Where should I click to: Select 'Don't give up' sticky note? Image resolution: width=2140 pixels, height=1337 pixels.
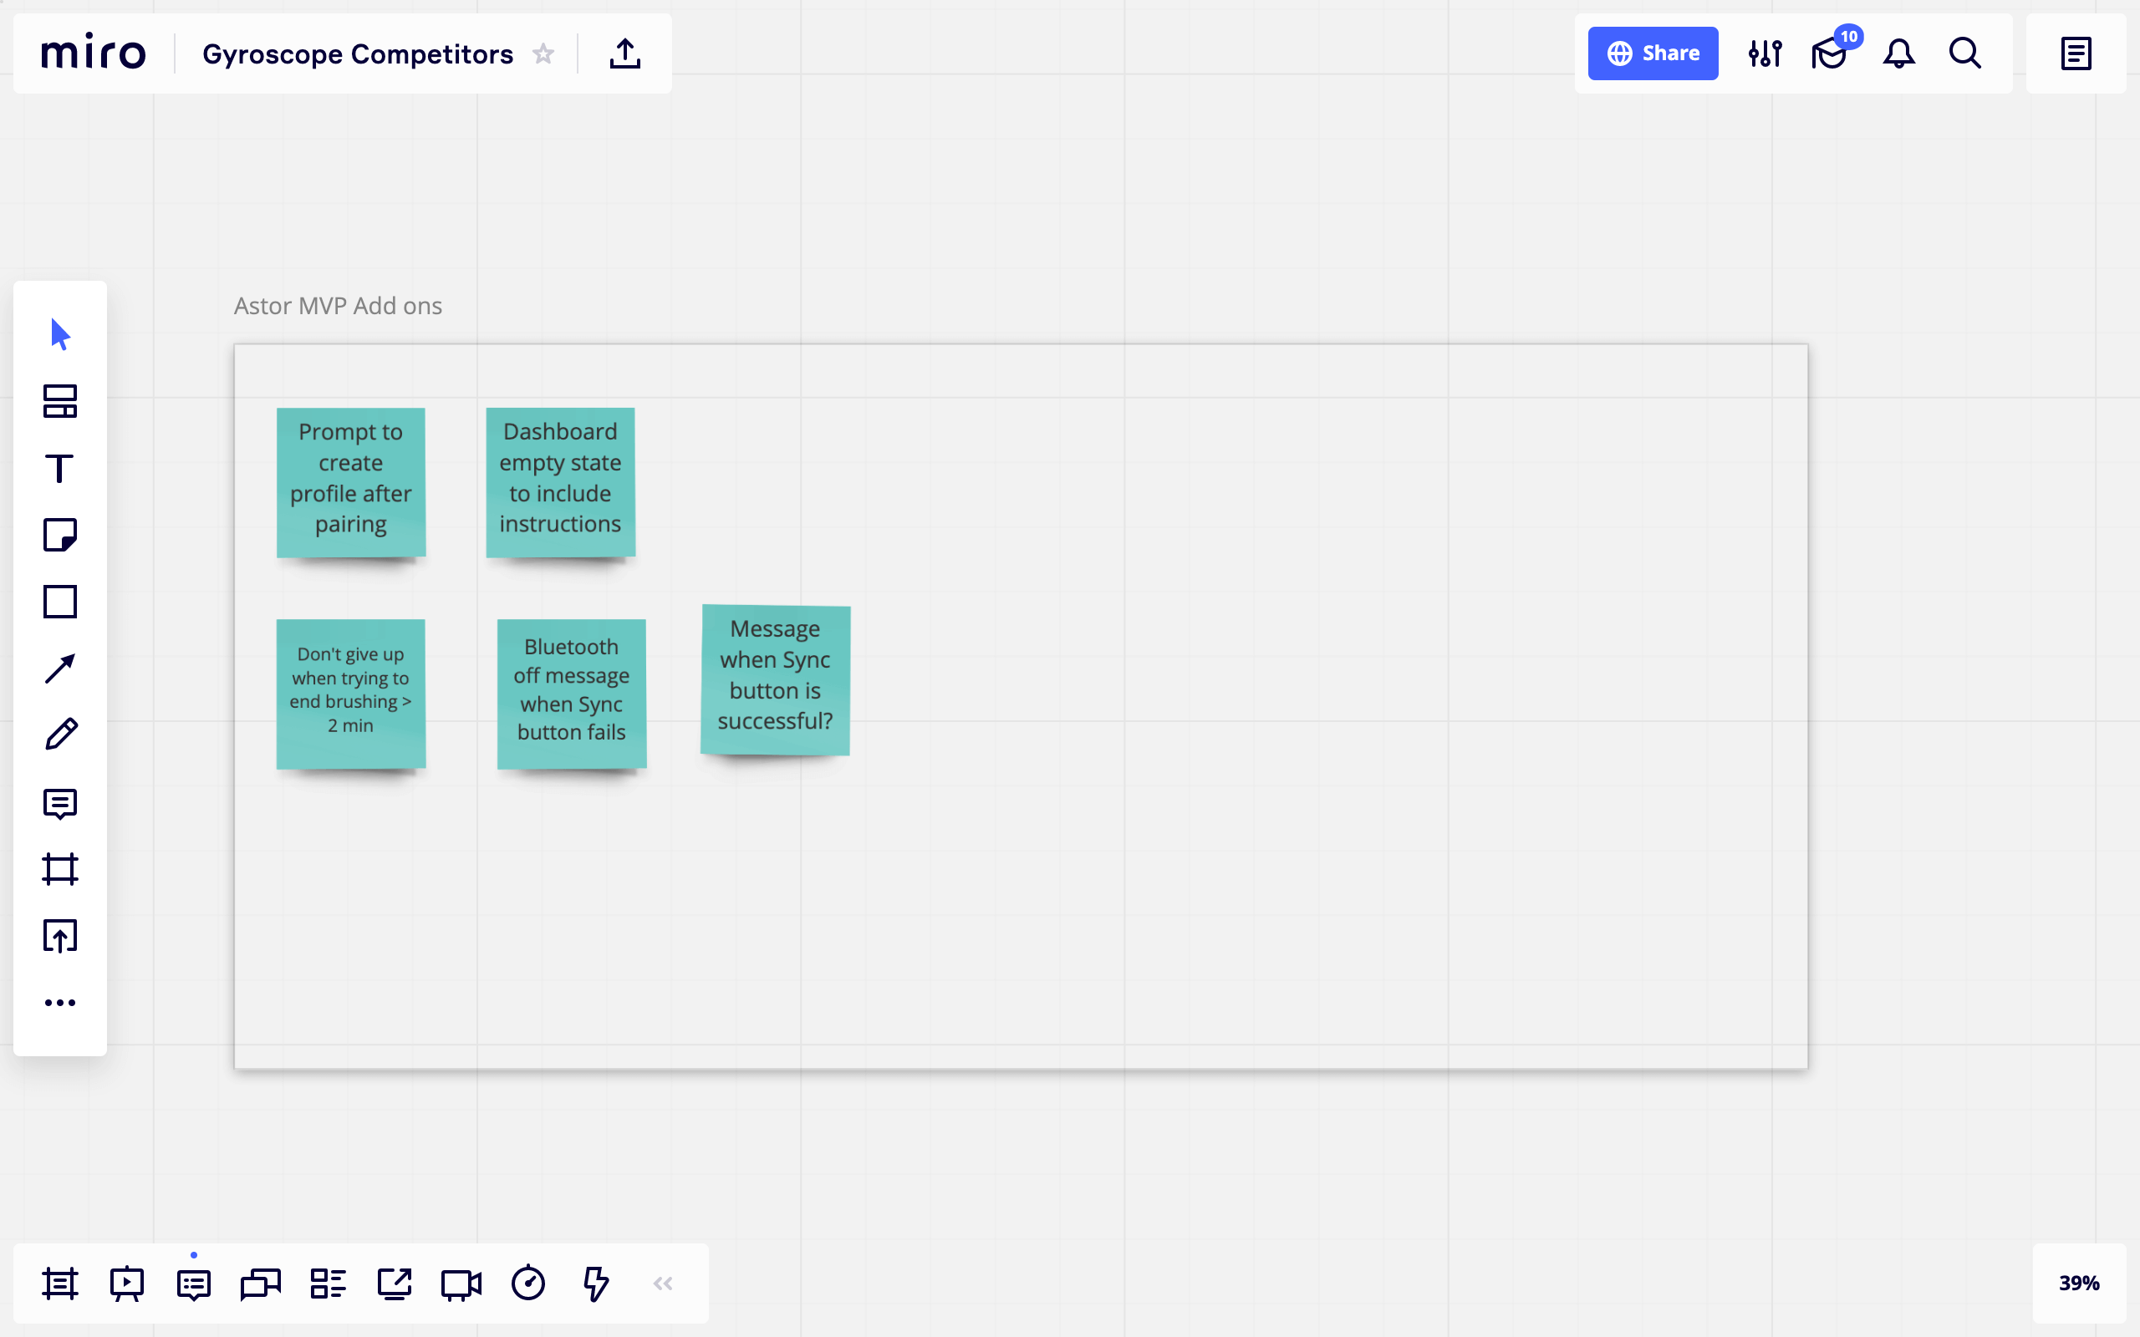(351, 694)
